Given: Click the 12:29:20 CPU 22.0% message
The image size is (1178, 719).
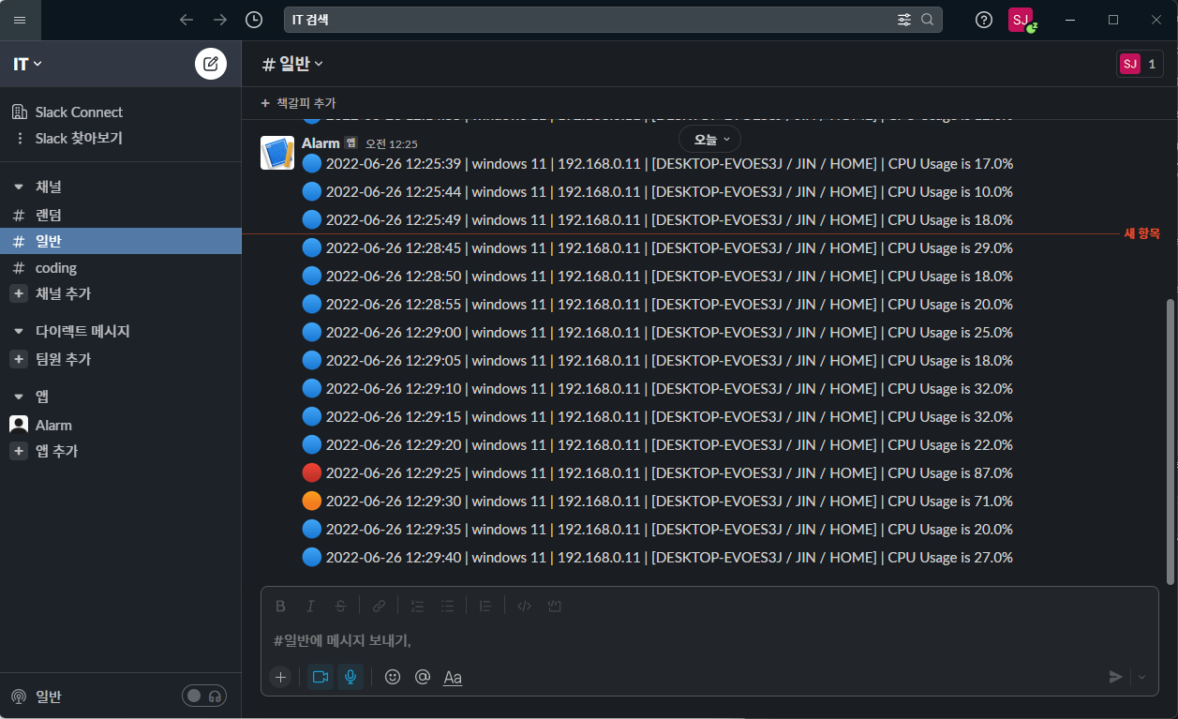Looking at the screenshot, I should [x=657, y=444].
